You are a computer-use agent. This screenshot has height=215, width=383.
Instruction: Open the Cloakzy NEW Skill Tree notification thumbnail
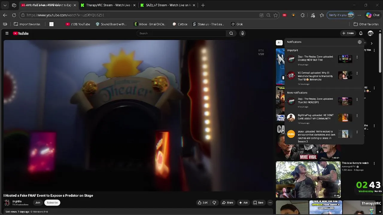[345, 59]
